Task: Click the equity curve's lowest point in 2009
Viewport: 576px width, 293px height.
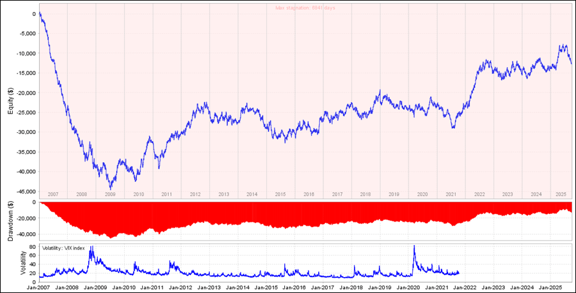Action: (110, 188)
